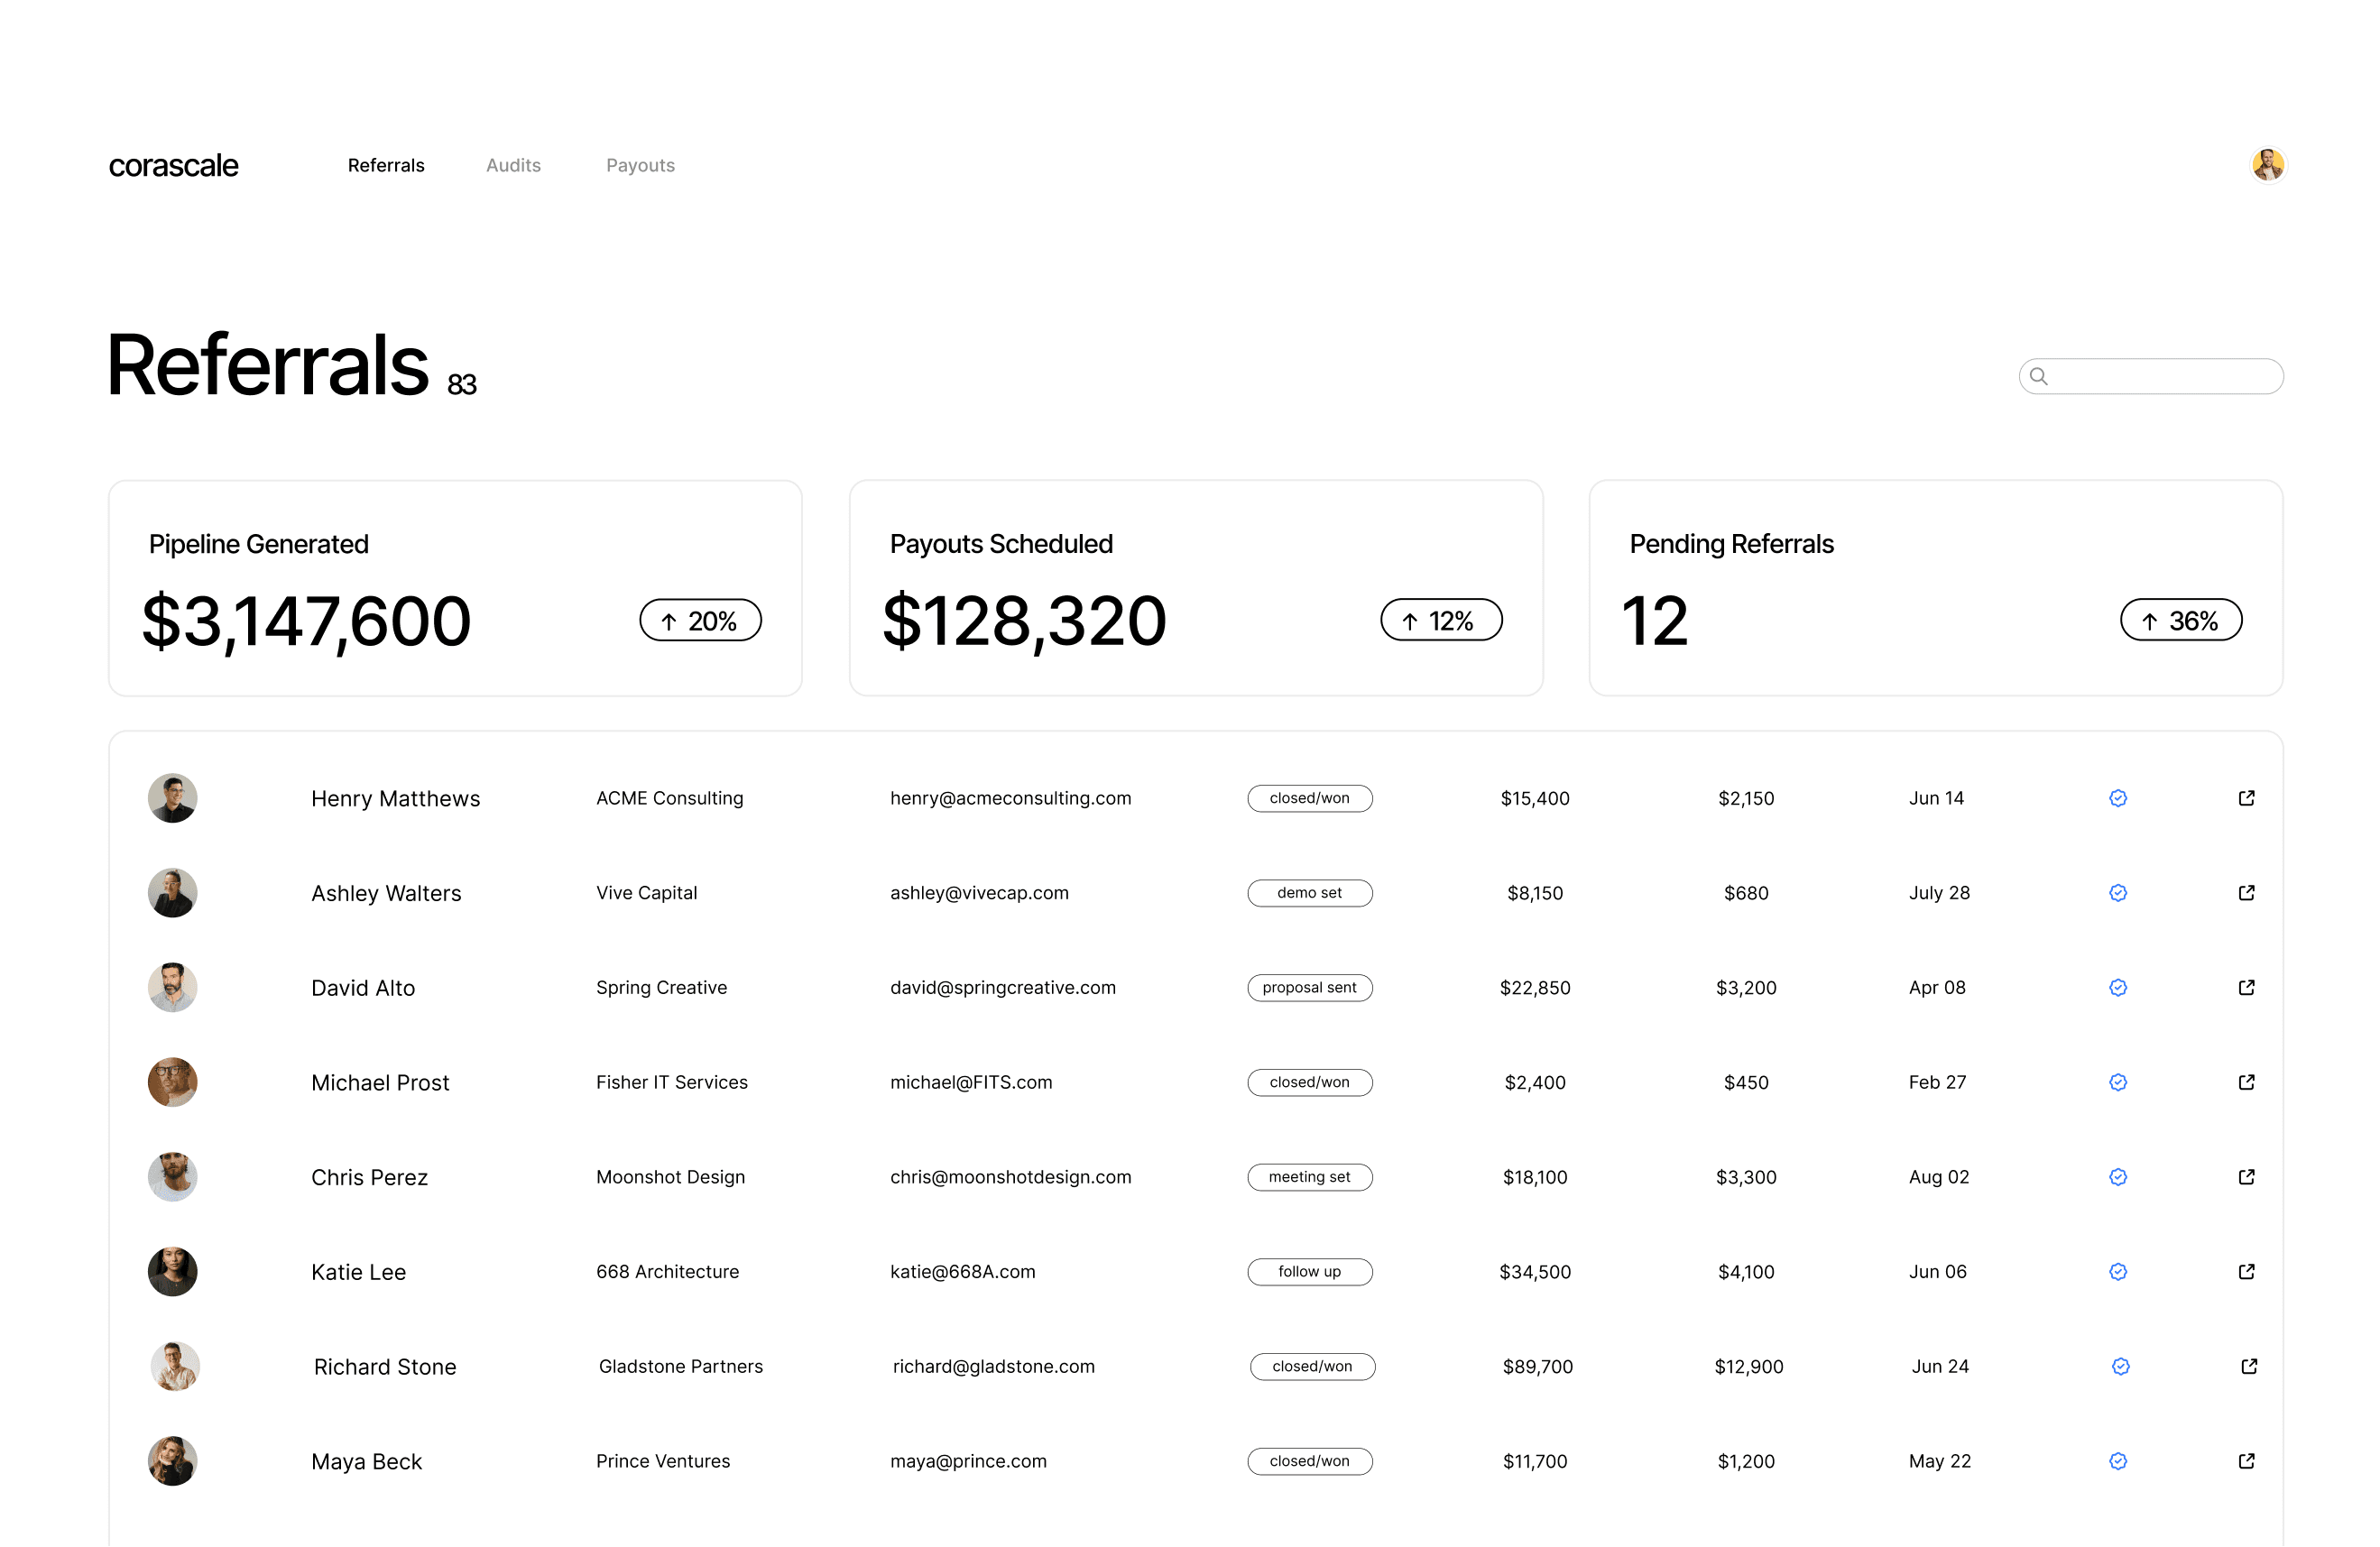Open the user profile avatar menu

2268,165
